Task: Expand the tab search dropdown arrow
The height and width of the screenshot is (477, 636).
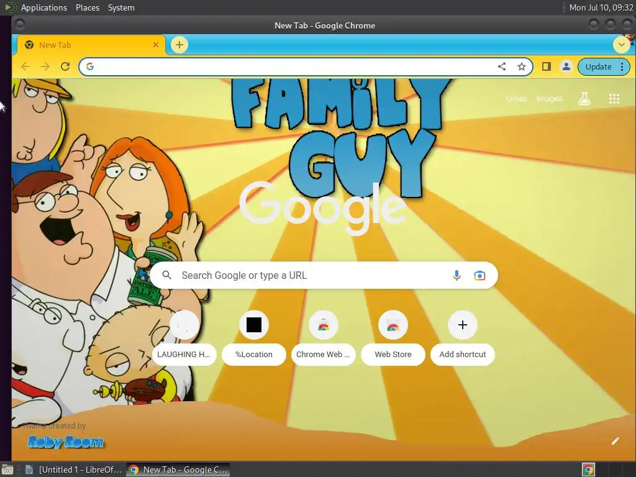Action: click(621, 45)
